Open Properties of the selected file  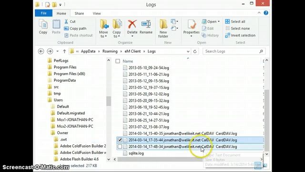click(x=192, y=27)
